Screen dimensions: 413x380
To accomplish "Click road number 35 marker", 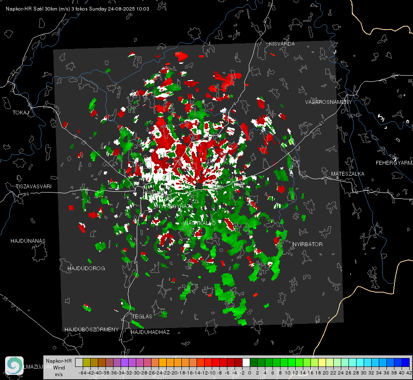I will point(5,299).
